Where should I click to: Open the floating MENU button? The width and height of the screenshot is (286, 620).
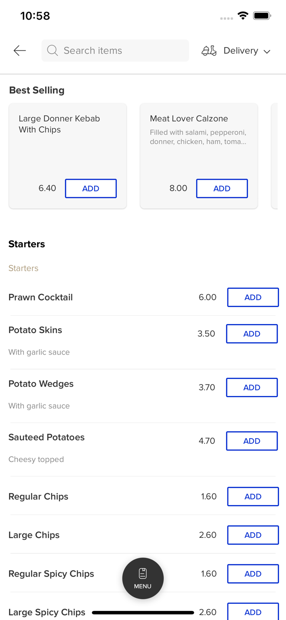(143, 578)
